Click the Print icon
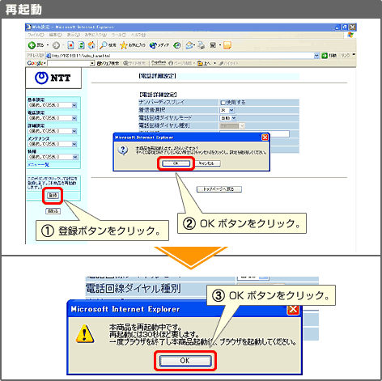Viewport: 382px width, 381px height. (x=201, y=45)
